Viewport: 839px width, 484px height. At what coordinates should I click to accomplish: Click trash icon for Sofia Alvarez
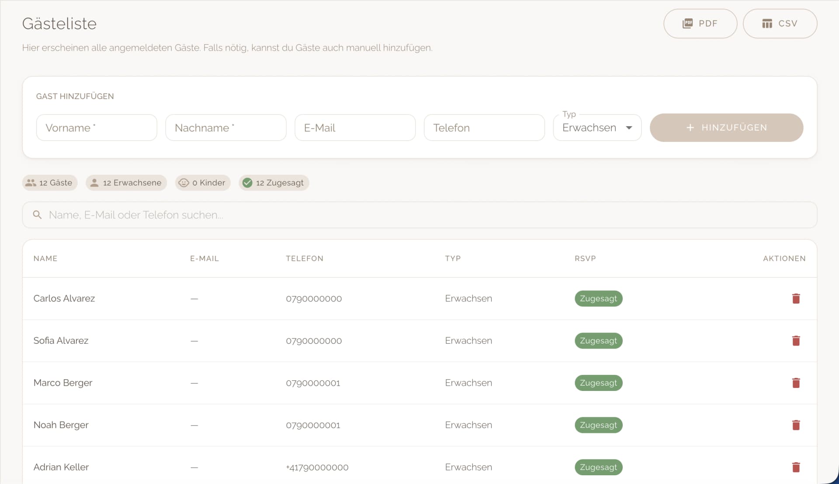(x=796, y=341)
